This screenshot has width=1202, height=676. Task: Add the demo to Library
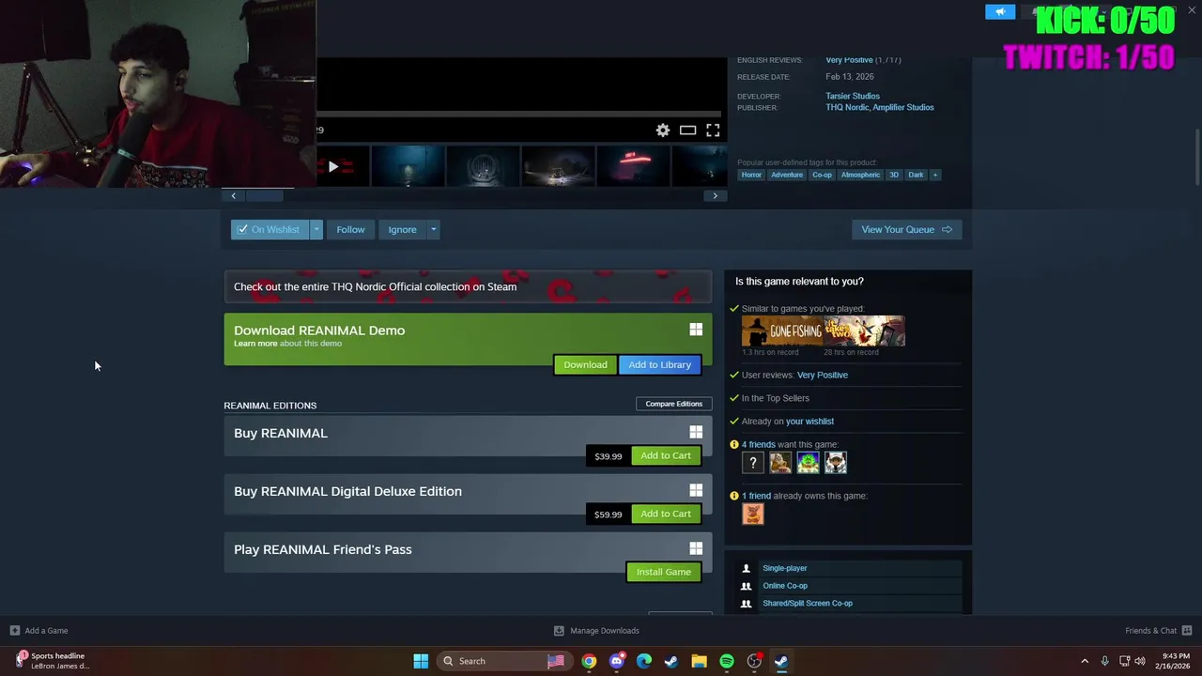click(659, 364)
